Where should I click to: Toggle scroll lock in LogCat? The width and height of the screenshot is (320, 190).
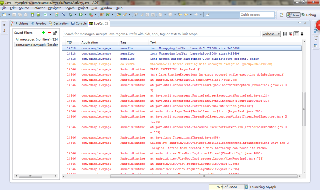point(302,34)
